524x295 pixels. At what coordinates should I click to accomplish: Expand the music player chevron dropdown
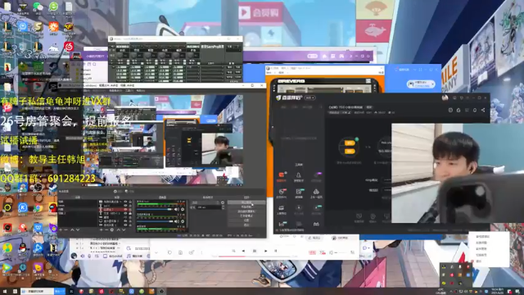click(x=156, y=253)
